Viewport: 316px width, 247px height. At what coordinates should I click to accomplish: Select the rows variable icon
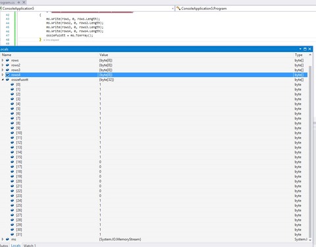tap(7, 60)
